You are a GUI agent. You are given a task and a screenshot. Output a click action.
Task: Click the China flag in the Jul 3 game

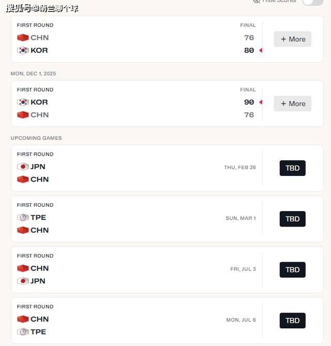tap(23, 268)
